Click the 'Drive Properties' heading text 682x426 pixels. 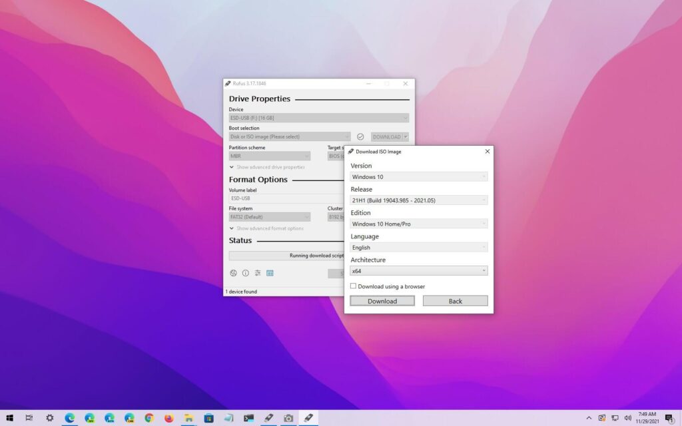[259, 99]
